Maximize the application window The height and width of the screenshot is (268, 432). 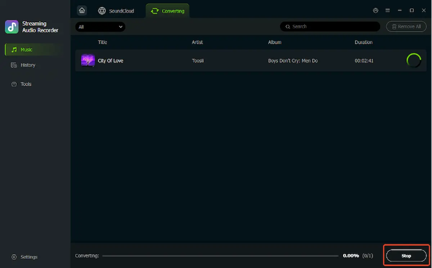pos(411,10)
